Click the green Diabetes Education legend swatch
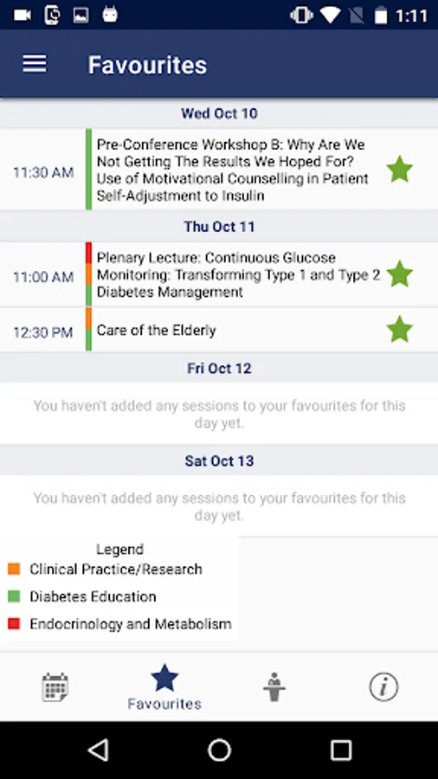The width and height of the screenshot is (438, 779). [14, 596]
